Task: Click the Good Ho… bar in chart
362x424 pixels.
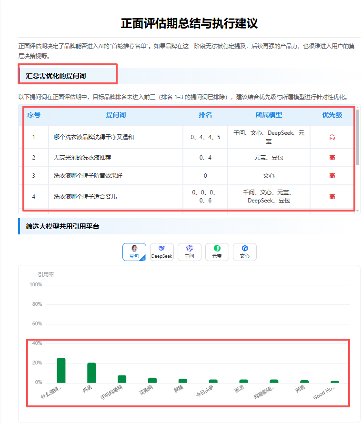Action: click(335, 382)
